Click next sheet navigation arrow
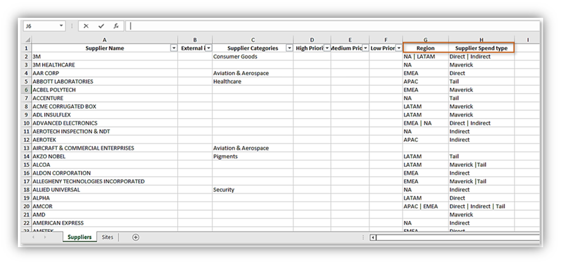Screen dimensions: 561x265 pyautogui.click(x=45, y=237)
